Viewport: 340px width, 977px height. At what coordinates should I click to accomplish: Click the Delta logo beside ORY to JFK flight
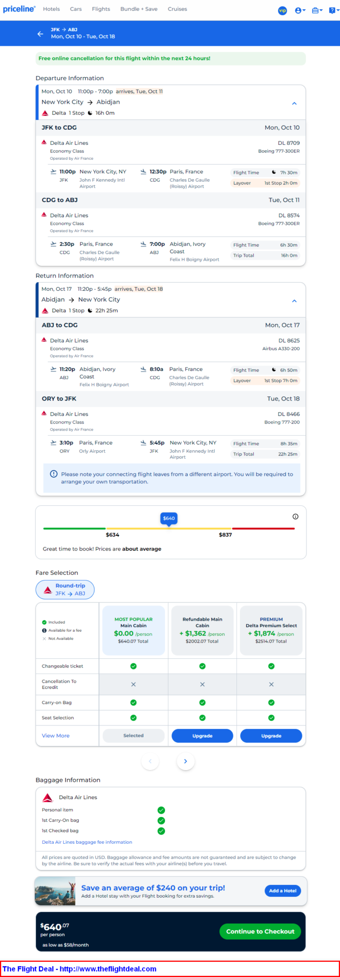tap(44, 413)
